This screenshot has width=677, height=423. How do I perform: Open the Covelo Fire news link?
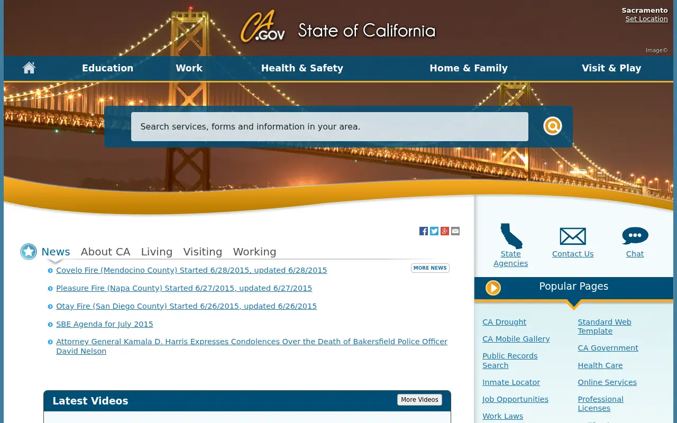[191, 270]
